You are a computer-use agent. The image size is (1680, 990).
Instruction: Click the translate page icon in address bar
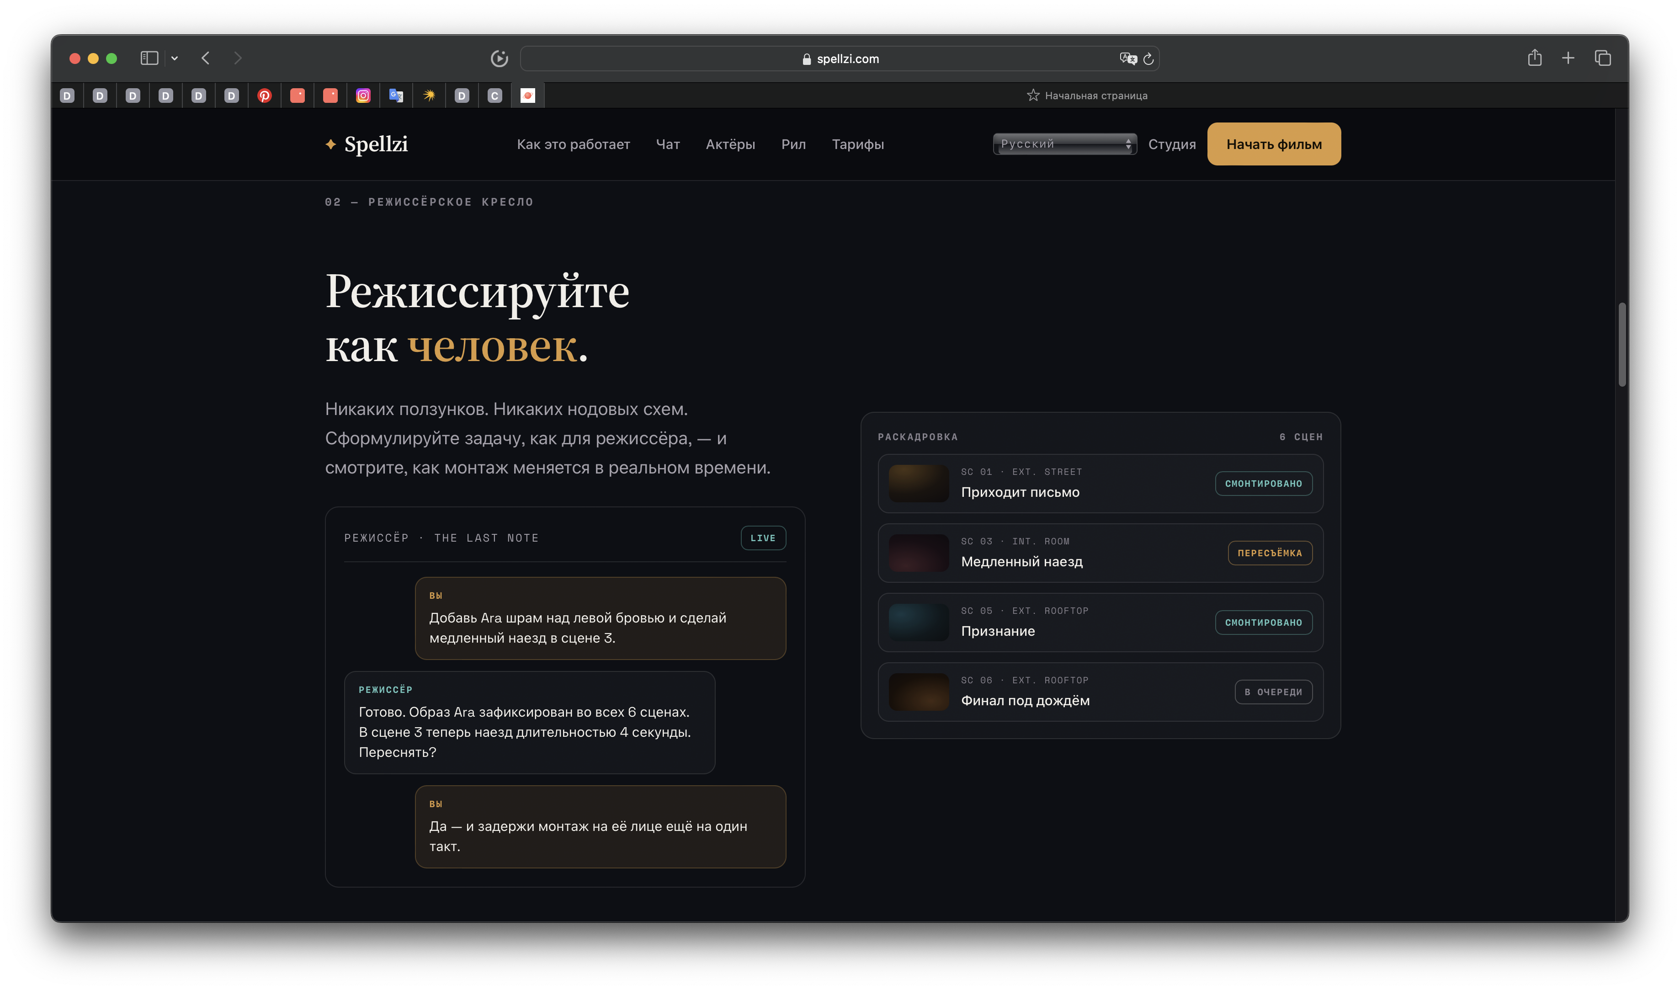coord(1128,59)
